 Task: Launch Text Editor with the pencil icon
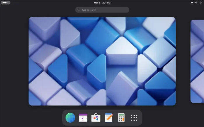coord(109,118)
